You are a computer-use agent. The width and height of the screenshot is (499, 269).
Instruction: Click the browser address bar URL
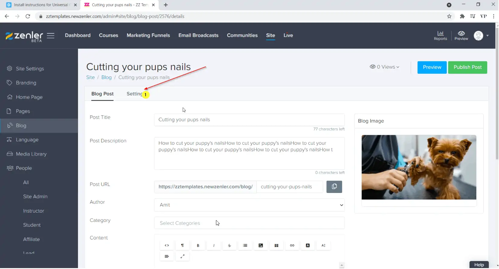[x=115, y=16]
